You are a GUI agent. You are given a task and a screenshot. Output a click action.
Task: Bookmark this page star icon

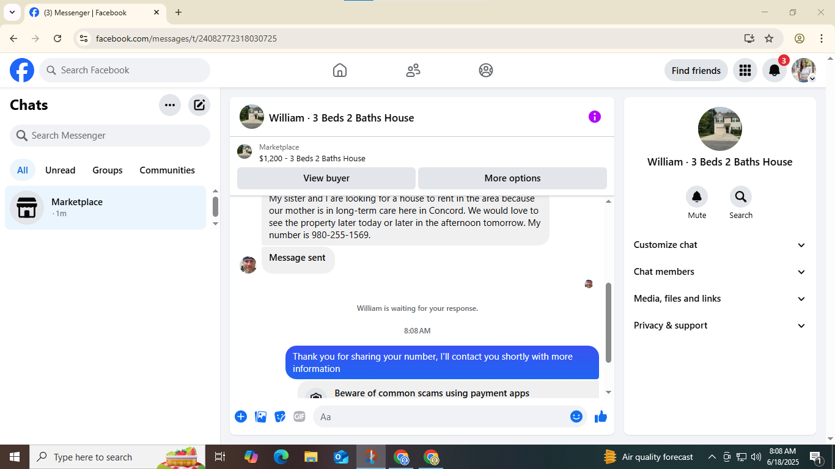pos(769,38)
